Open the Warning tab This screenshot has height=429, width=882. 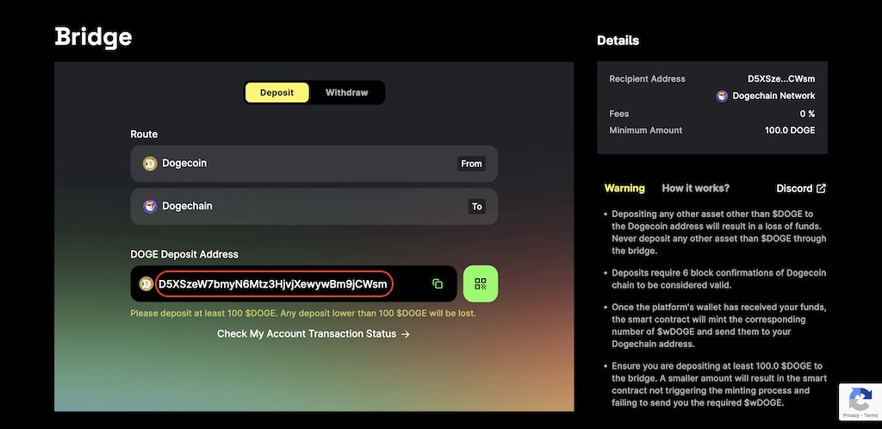(624, 189)
